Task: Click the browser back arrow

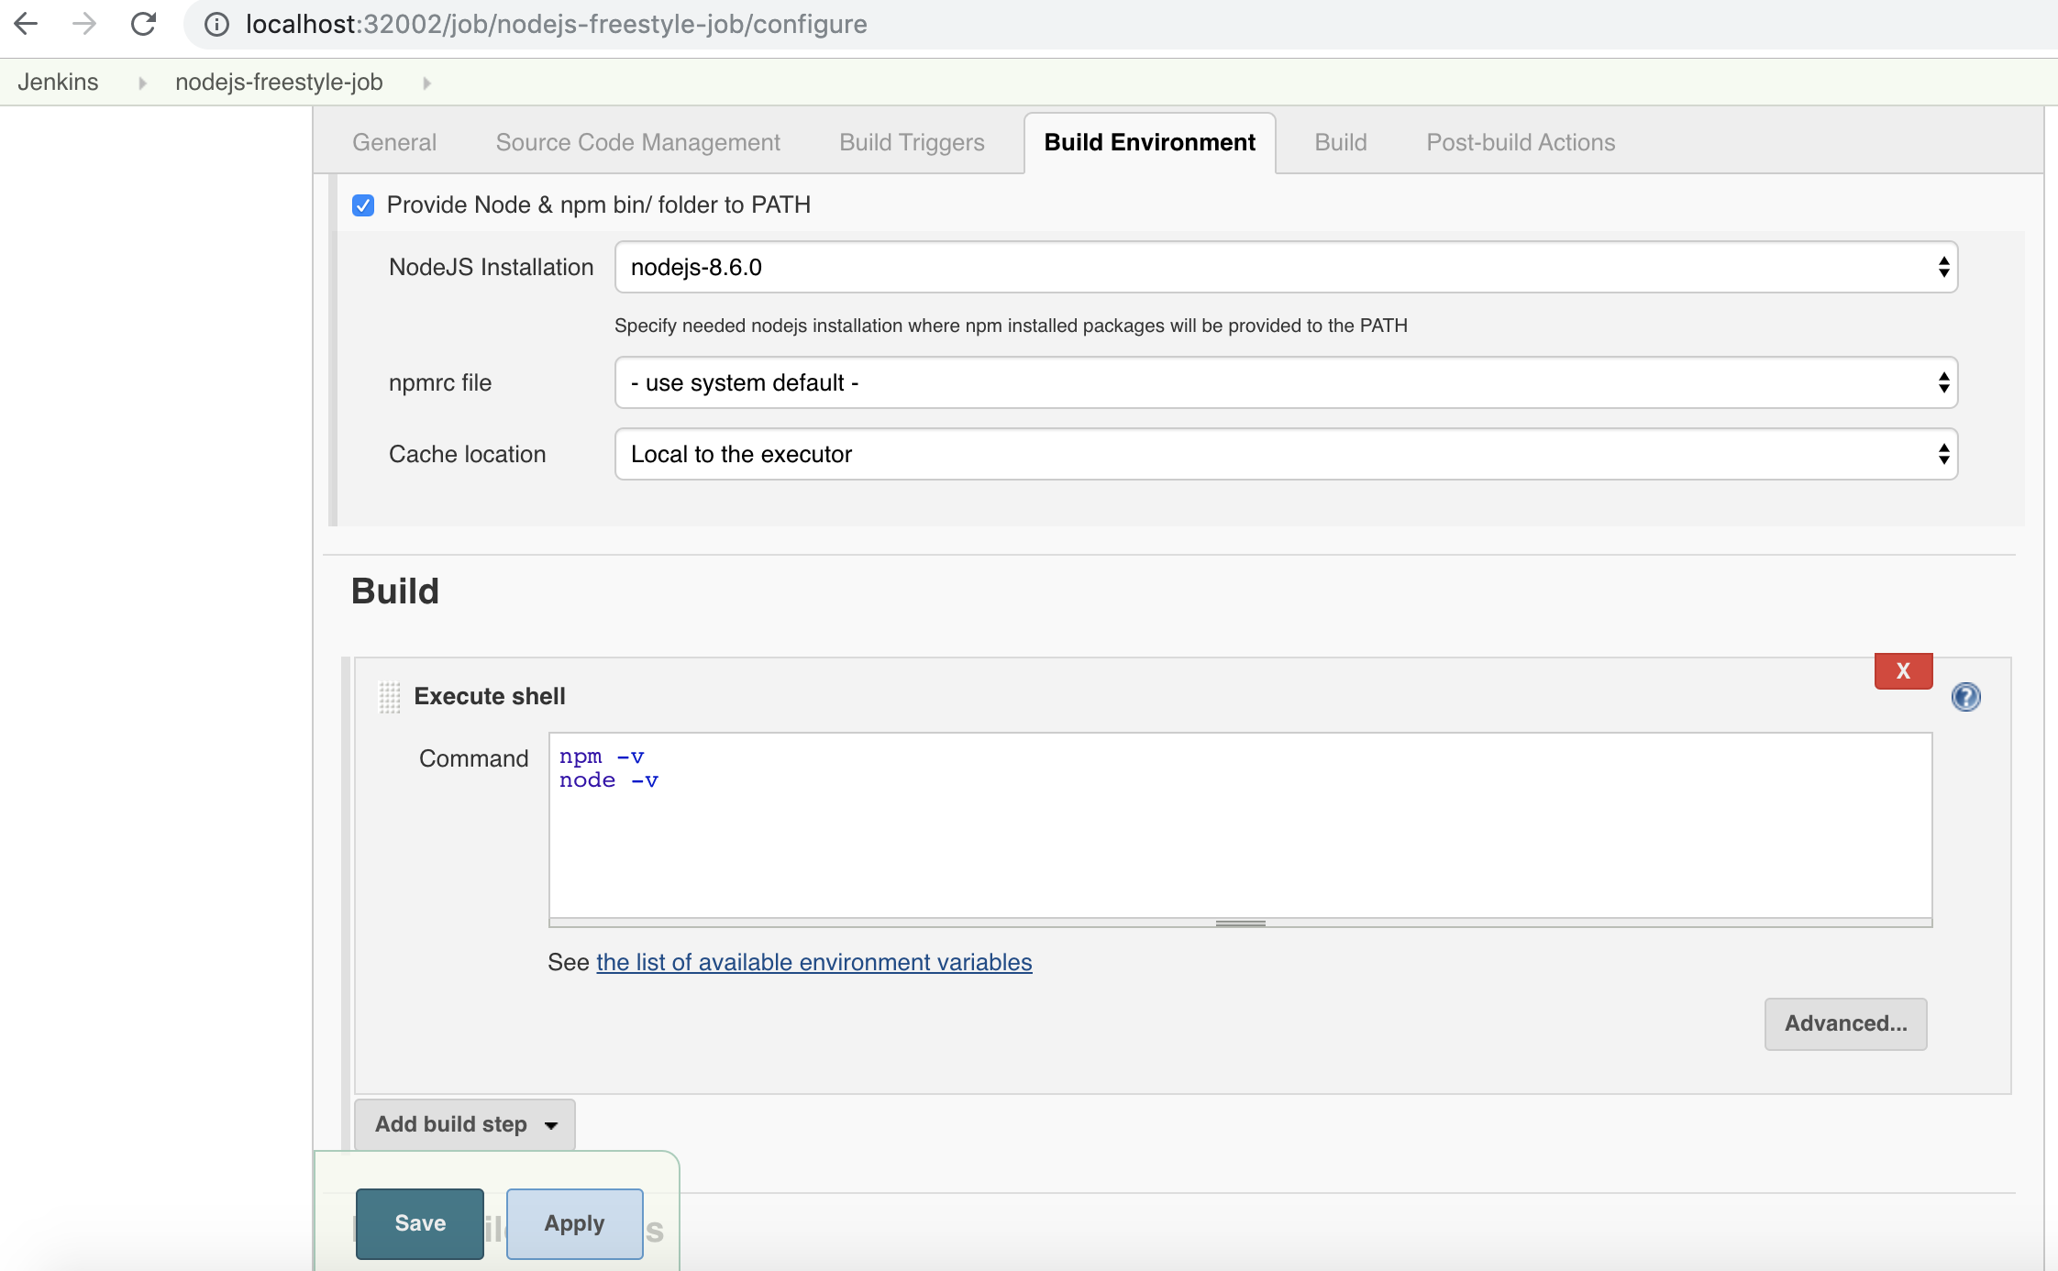Action: coord(27,24)
